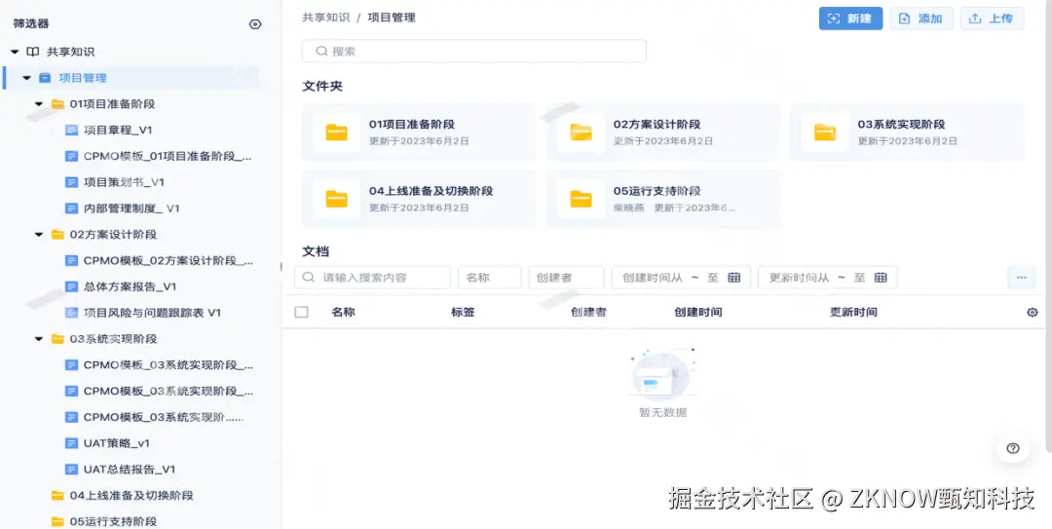The width and height of the screenshot is (1052, 529).
Task: Open the 创建时间从 date range picker
Action: (x=681, y=278)
